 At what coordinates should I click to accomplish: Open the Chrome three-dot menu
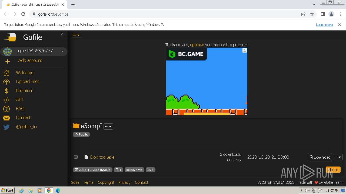click(340, 14)
